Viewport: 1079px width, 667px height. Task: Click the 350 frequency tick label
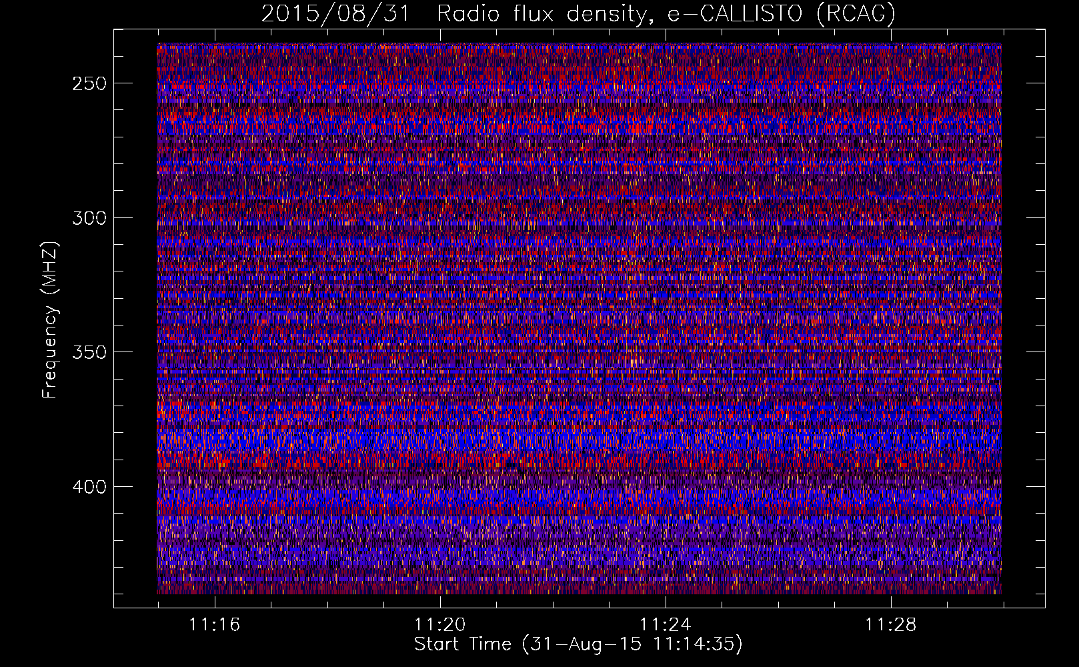(89, 352)
